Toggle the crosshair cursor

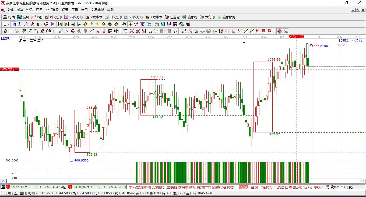tap(130, 24)
